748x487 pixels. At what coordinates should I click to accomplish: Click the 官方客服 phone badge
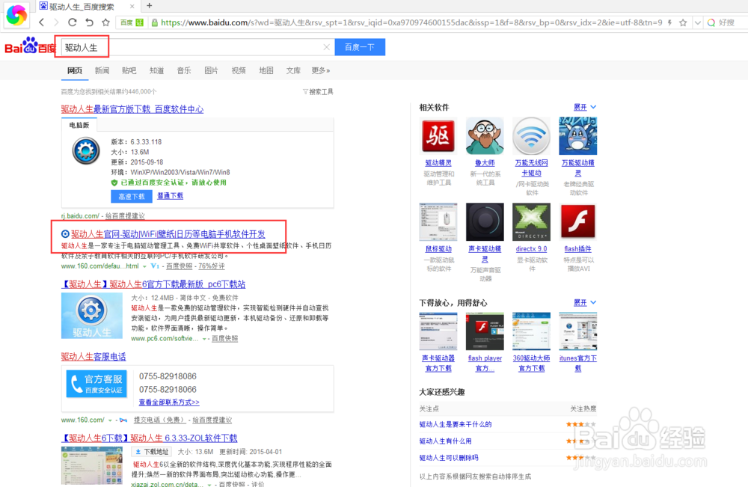point(96,384)
